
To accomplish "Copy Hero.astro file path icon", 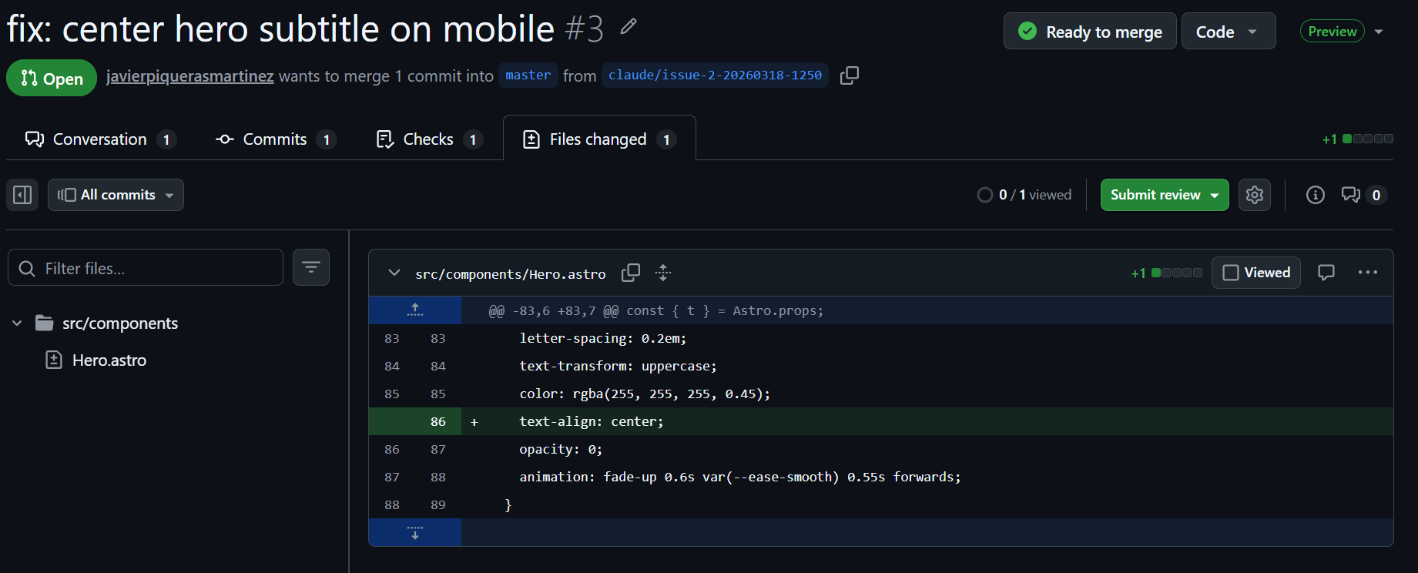I will (631, 273).
